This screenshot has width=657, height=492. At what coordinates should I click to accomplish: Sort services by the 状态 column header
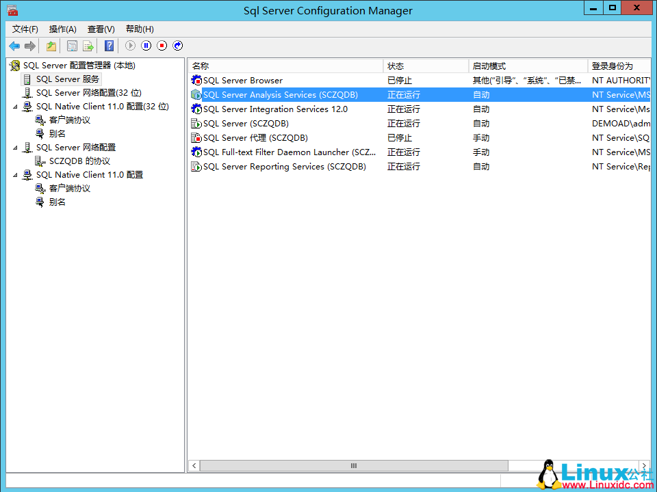point(424,64)
